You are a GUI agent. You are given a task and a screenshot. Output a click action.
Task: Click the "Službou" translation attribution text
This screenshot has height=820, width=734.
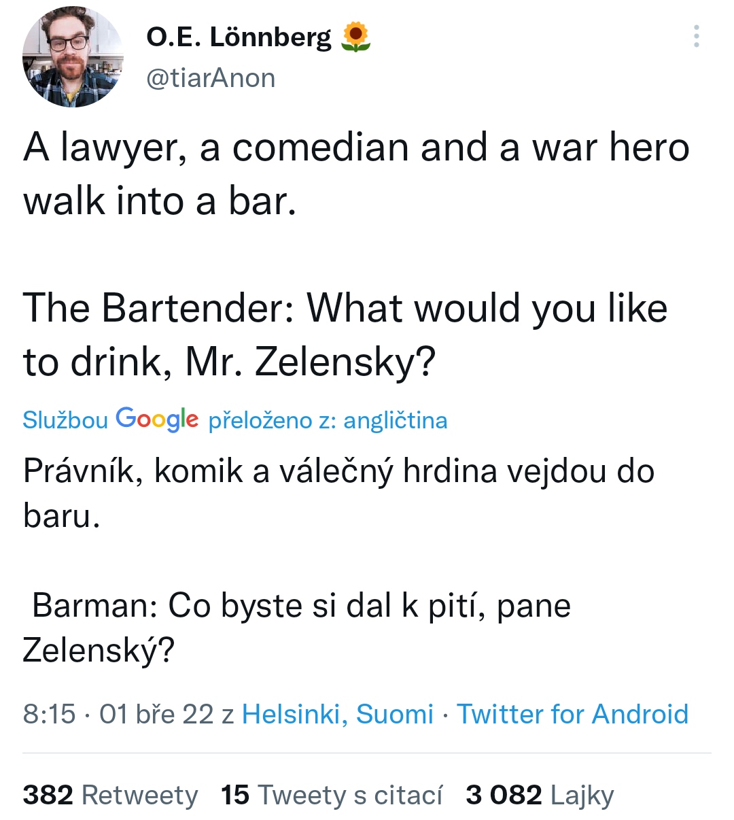65,420
